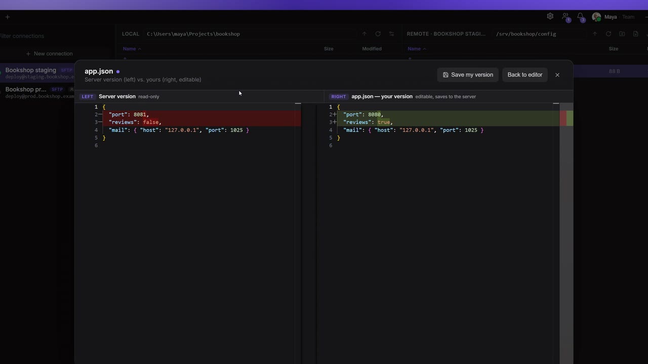
Task: Click removed line "port": 8081 in server version
Action: 202,115
